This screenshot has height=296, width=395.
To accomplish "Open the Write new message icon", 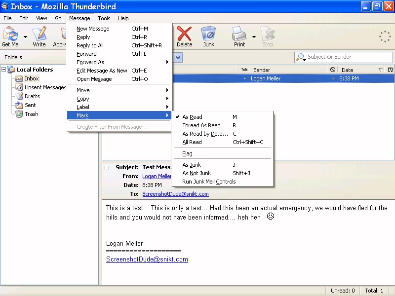I will [x=39, y=34].
